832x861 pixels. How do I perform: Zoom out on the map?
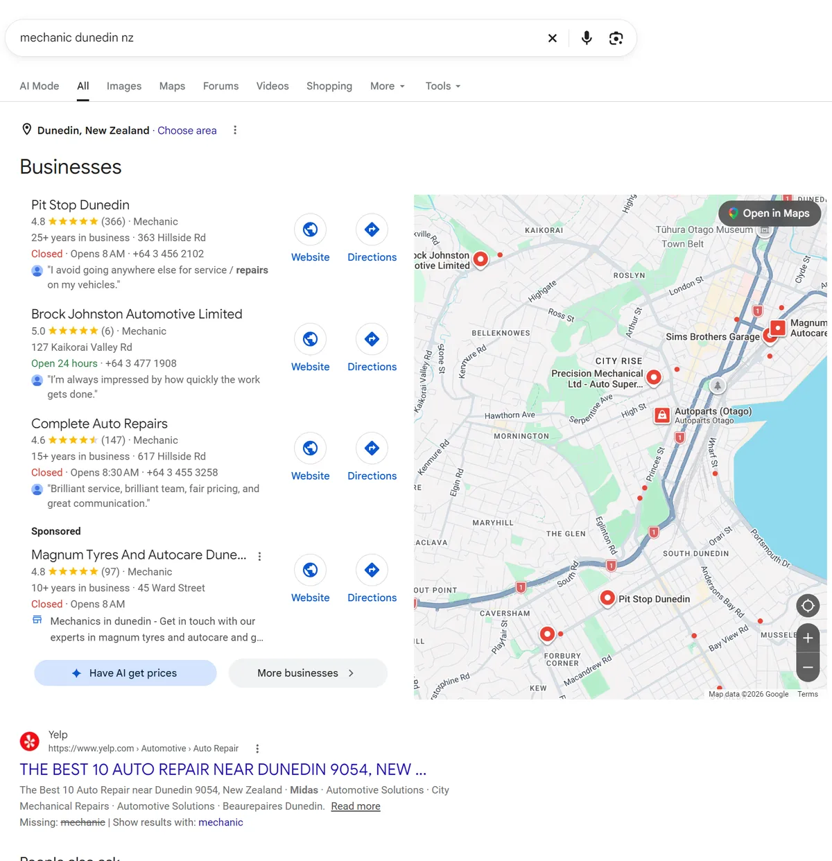click(x=808, y=668)
